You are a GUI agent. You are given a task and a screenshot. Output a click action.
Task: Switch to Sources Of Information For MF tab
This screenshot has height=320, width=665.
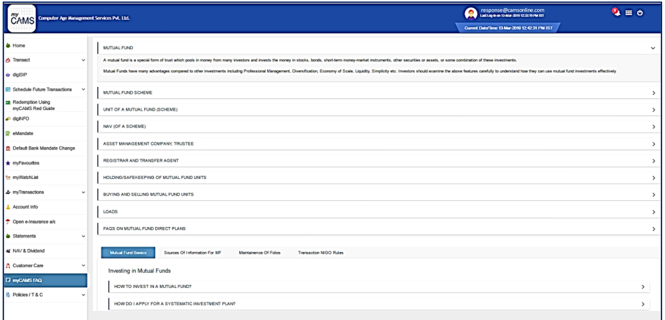[x=192, y=253]
